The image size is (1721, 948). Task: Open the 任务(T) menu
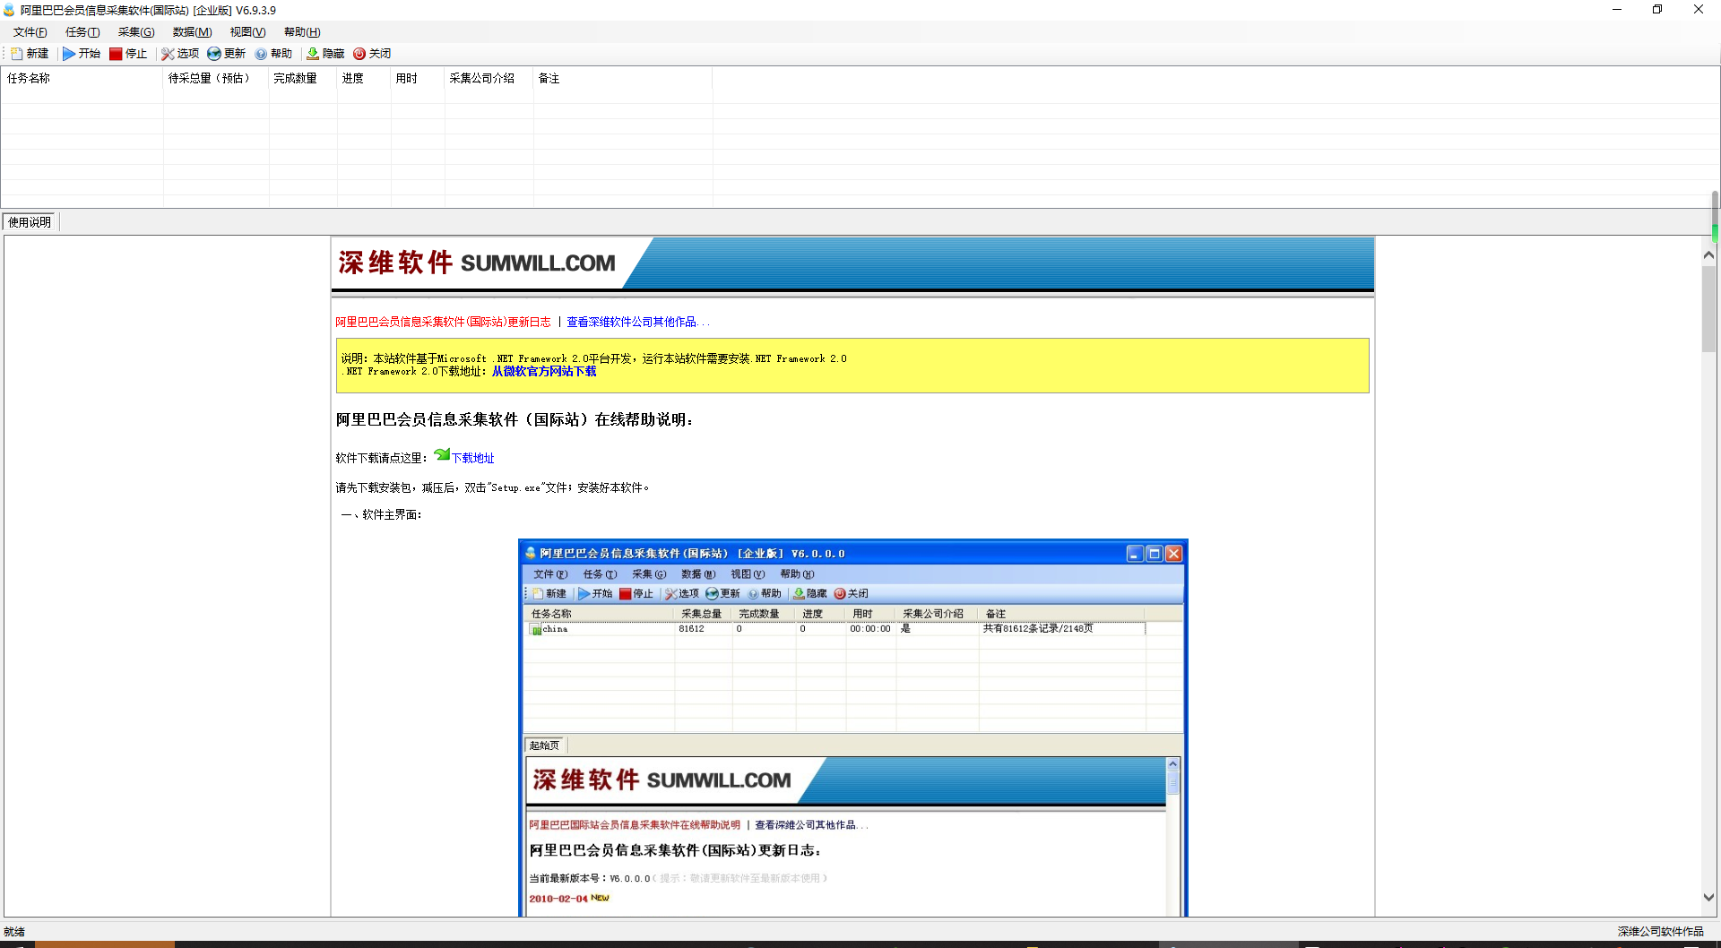click(x=82, y=32)
